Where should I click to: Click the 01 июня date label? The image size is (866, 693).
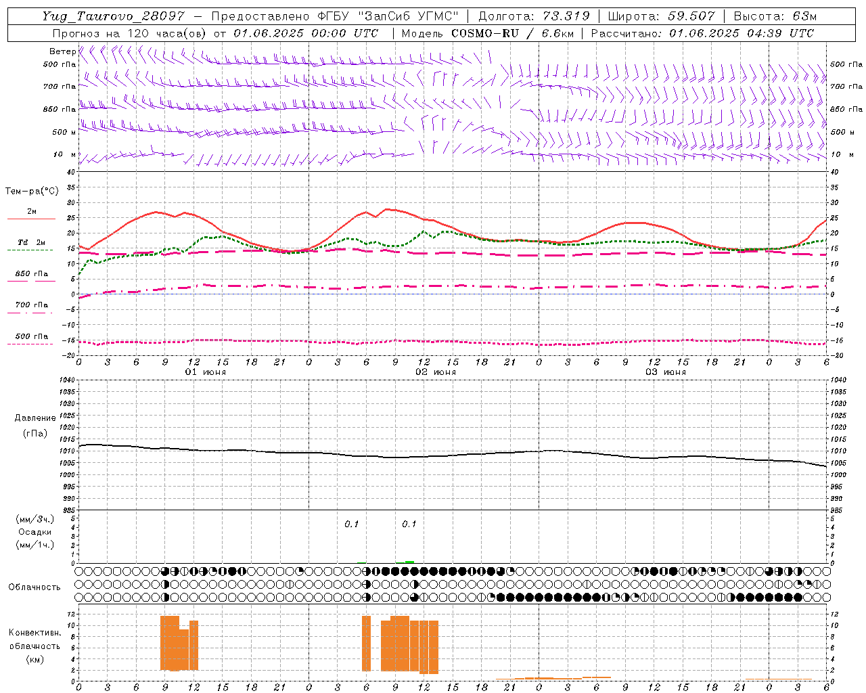206,372
